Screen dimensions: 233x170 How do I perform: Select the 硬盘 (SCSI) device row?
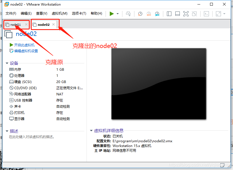(x=47, y=82)
